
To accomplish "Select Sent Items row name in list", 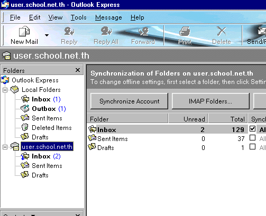I will [113, 139].
